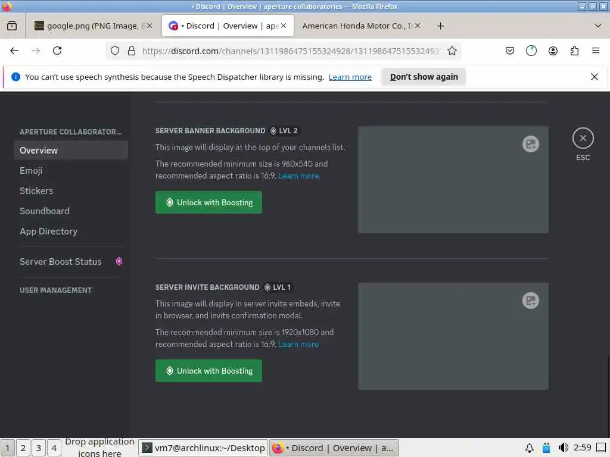
Task: Switch to American Honda Motor tab
Action: [361, 26]
